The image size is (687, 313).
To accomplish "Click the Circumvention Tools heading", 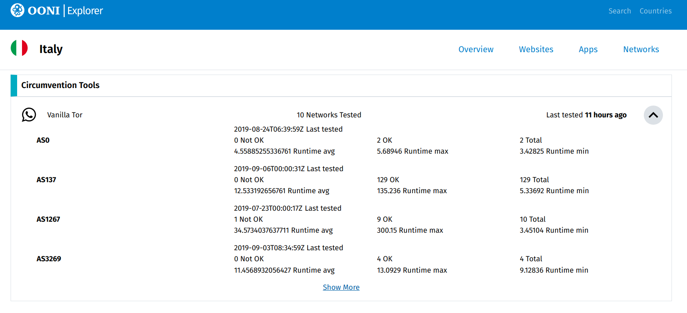I will (x=60, y=85).
